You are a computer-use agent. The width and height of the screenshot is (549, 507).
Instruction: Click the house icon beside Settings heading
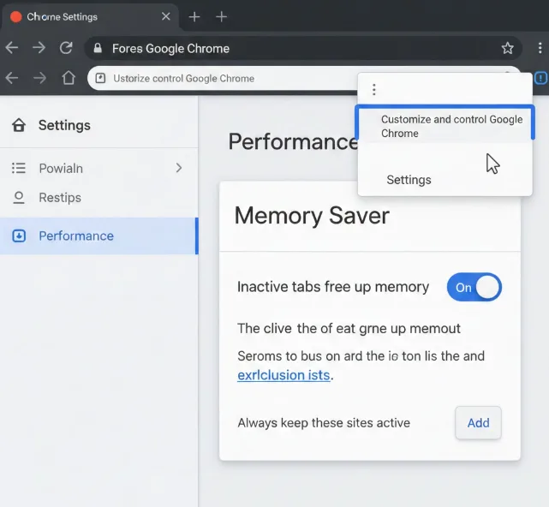tap(19, 125)
